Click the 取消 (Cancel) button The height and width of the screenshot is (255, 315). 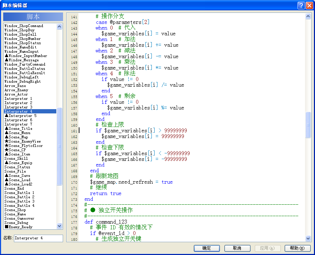click(237, 248)
